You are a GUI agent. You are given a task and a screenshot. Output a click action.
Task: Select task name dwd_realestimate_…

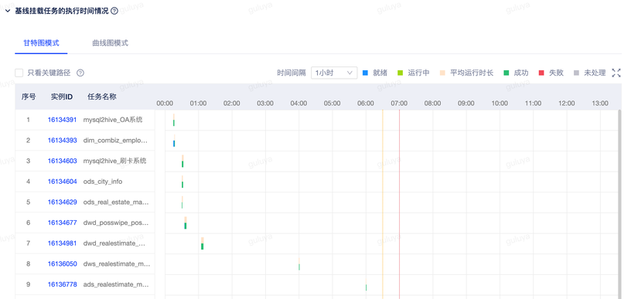tap(114, 243)
